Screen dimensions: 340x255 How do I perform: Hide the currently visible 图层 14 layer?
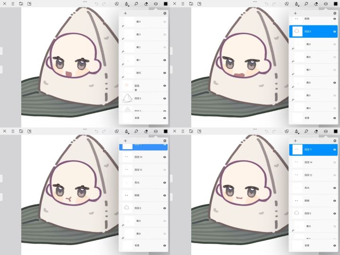pyautogui.click(x=165, y=157)
